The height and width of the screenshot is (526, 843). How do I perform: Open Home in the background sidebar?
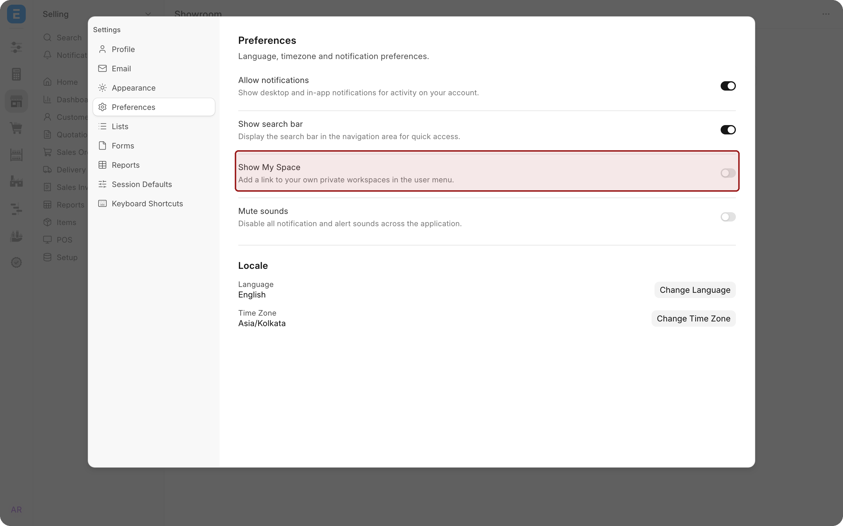pos(61,82)
